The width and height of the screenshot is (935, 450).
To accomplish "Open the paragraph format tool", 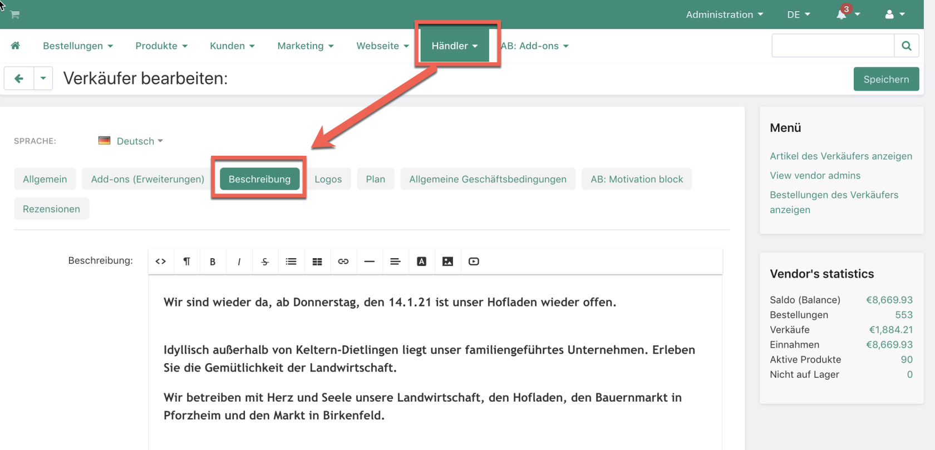I will [x=187, y=261].
